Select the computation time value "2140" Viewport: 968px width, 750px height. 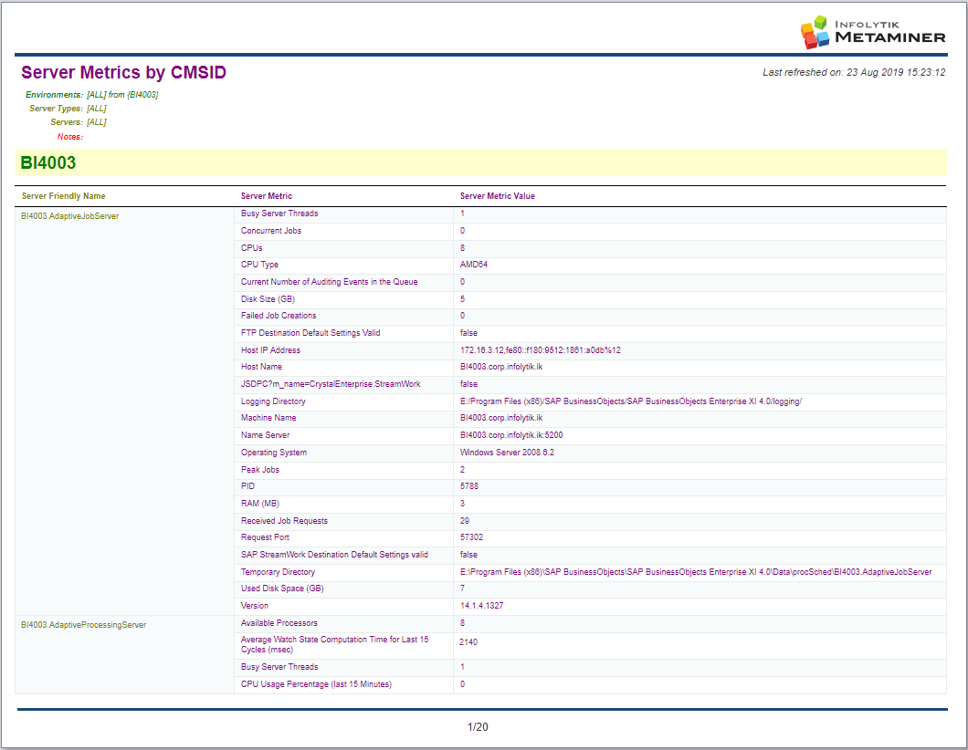pos(468,642)
